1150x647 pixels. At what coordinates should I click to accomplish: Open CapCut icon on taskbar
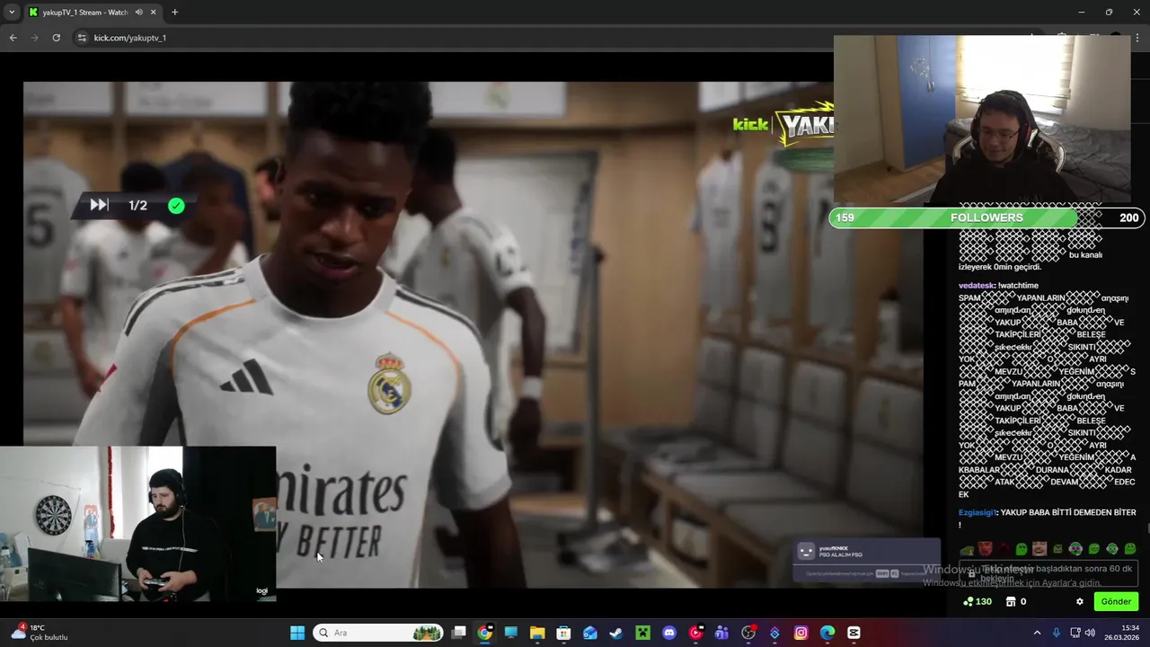854,633
